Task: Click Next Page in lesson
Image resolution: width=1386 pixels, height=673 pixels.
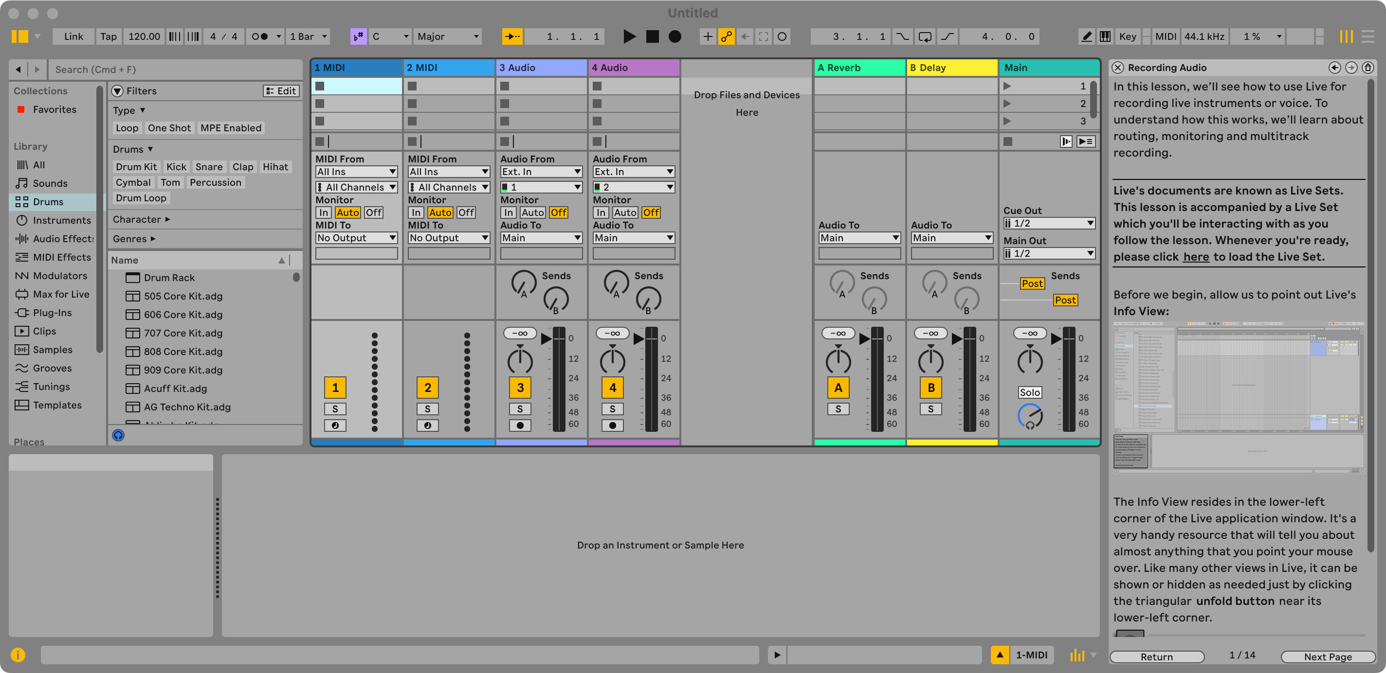Action: coord(1327,656)
